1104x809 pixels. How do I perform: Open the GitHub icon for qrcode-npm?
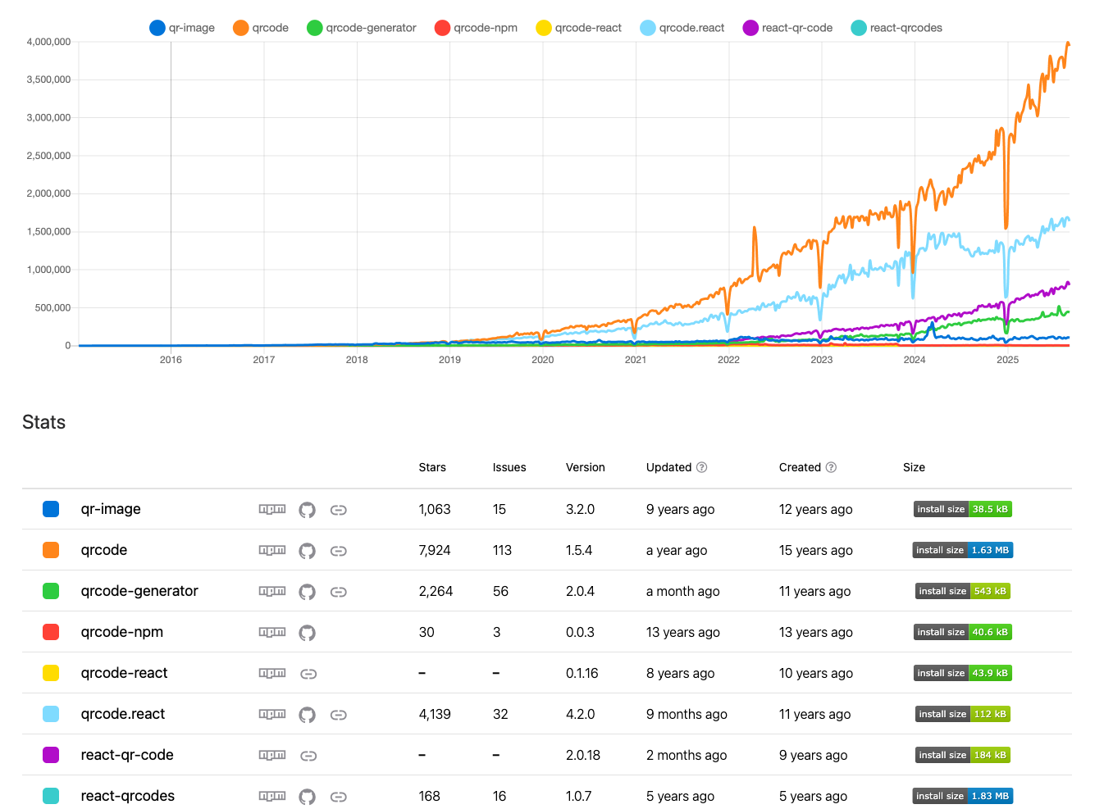[307, 633]
